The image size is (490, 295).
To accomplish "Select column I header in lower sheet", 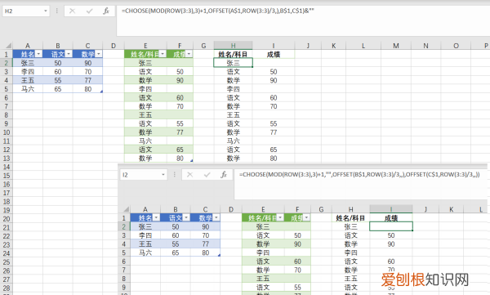I will point(391,209).
